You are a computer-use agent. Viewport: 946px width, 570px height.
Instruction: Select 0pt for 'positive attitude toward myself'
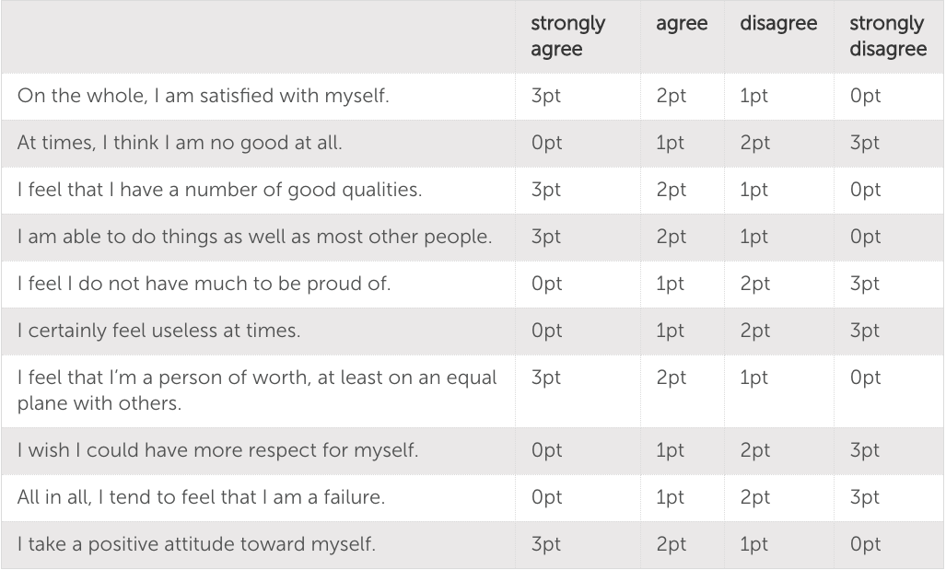pyautogui.click(x=864, y=545)
